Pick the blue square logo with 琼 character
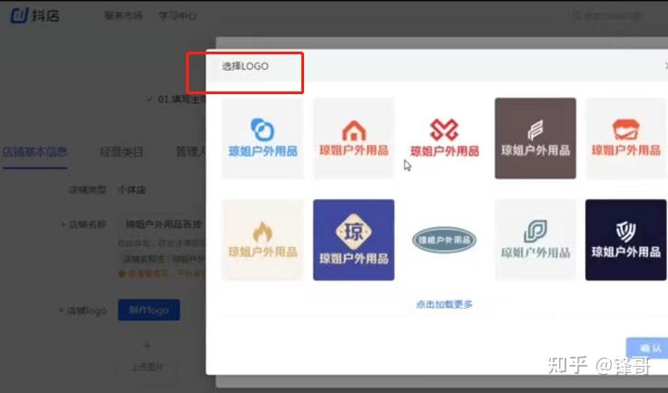This screenshot has height=393, width=668. 354,240
